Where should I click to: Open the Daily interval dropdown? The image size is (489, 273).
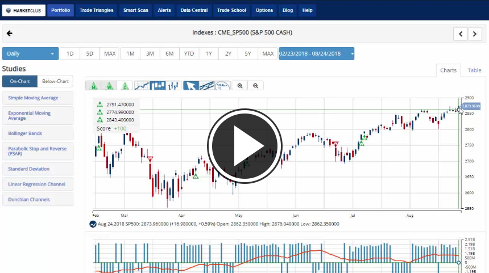coord(30,54)
